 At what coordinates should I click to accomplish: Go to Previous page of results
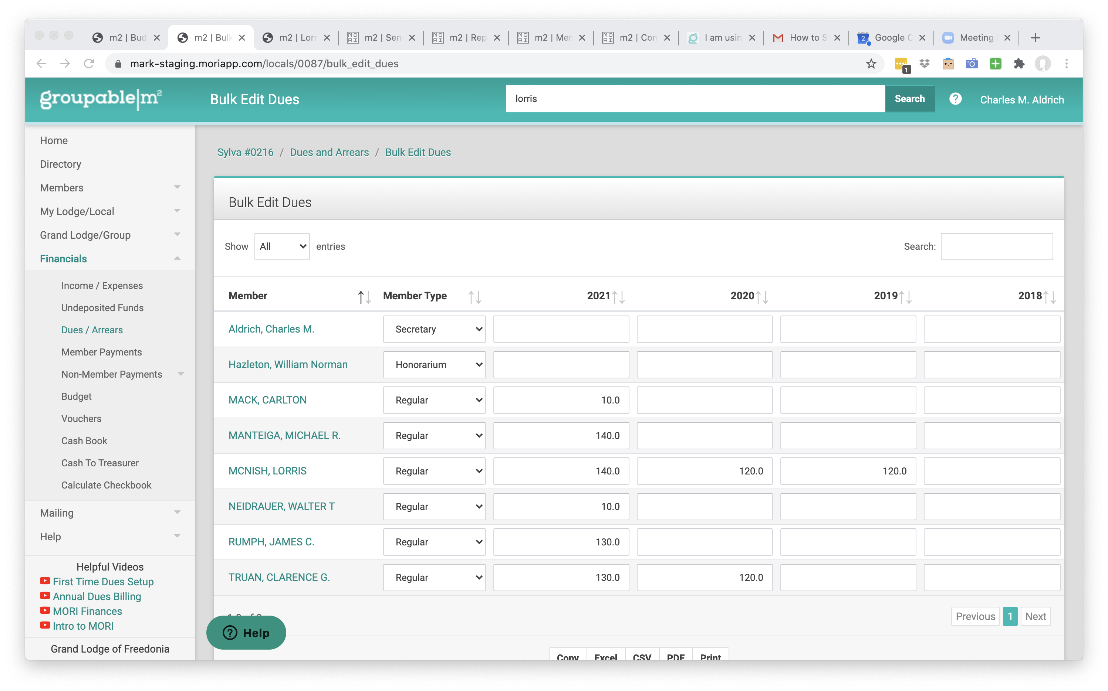975,616
